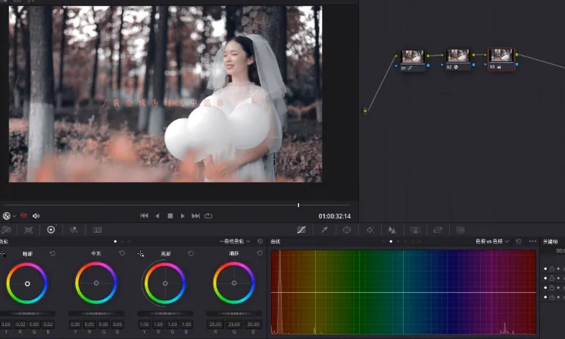
Task: Select the color wheels palette icon
Action: coord(51,229)
